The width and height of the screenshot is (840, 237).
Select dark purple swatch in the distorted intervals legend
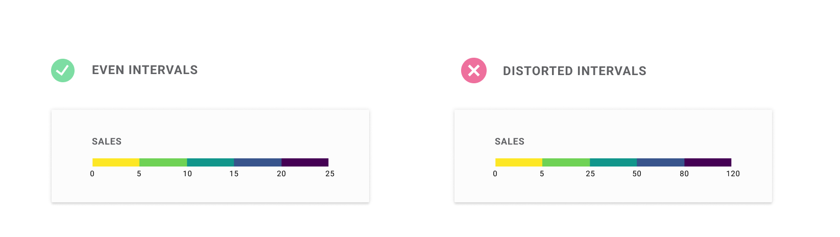708,162
